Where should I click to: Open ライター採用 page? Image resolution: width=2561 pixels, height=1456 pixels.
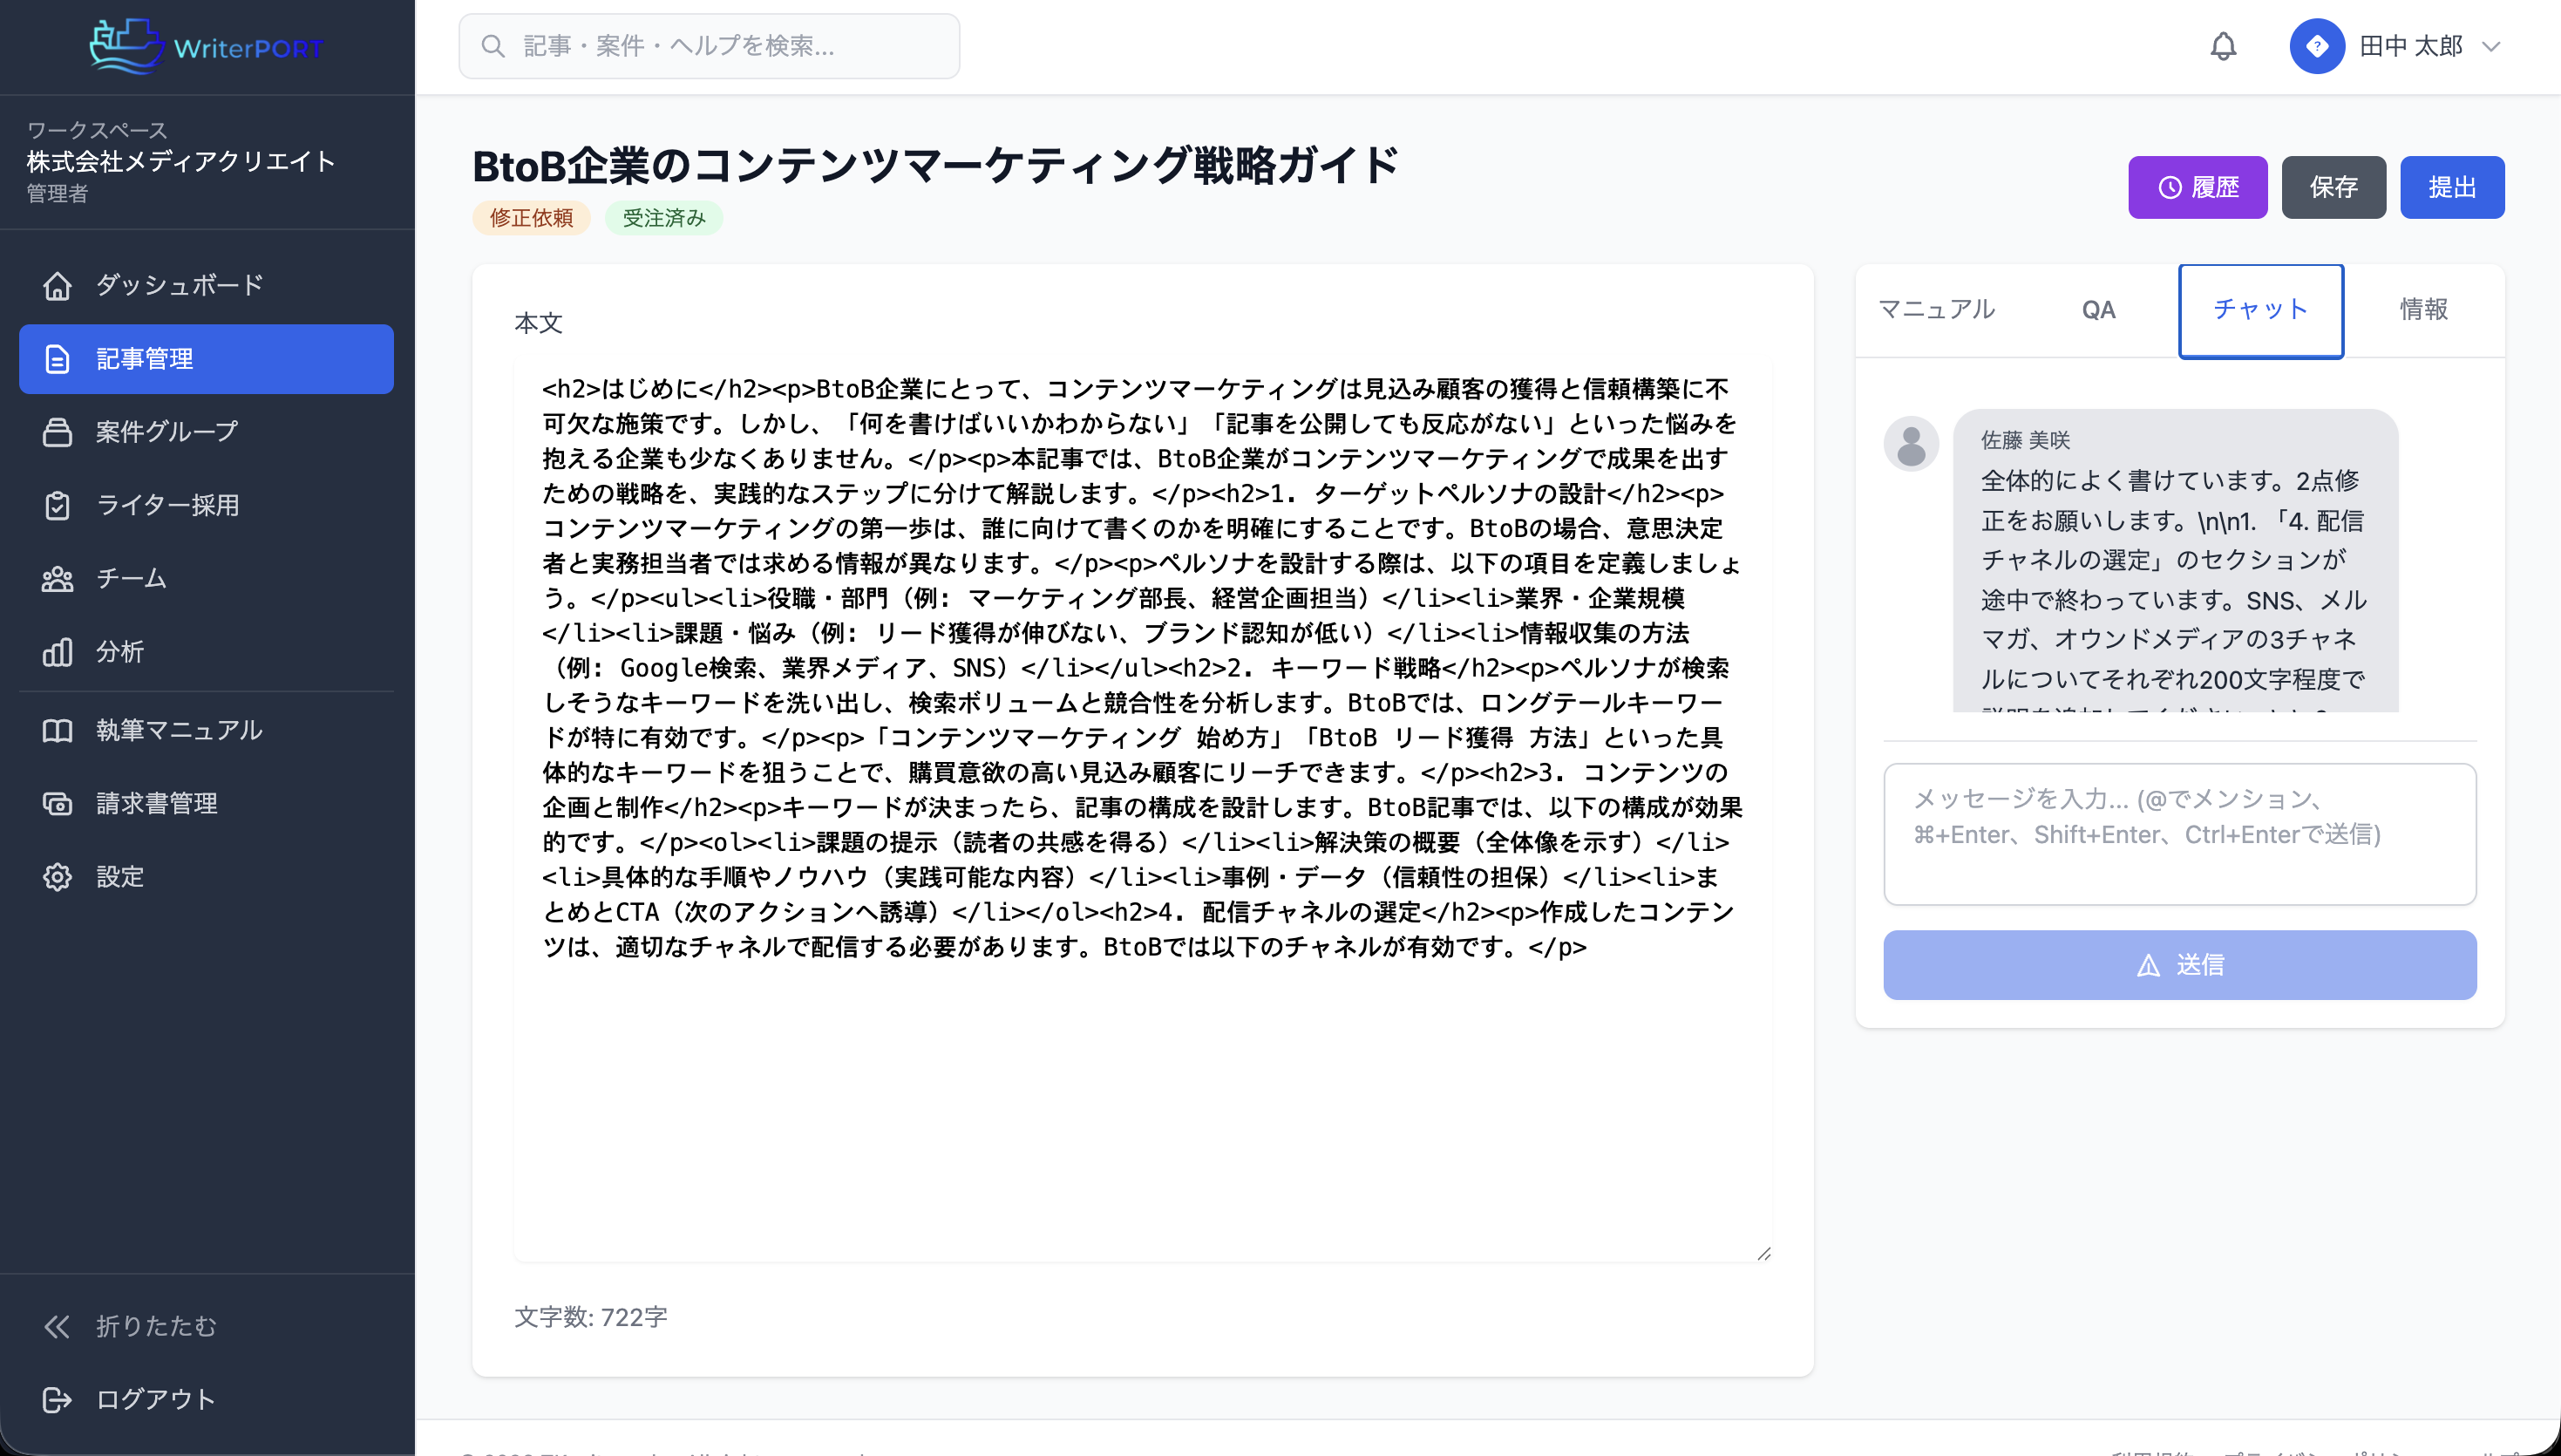[206, 505]
